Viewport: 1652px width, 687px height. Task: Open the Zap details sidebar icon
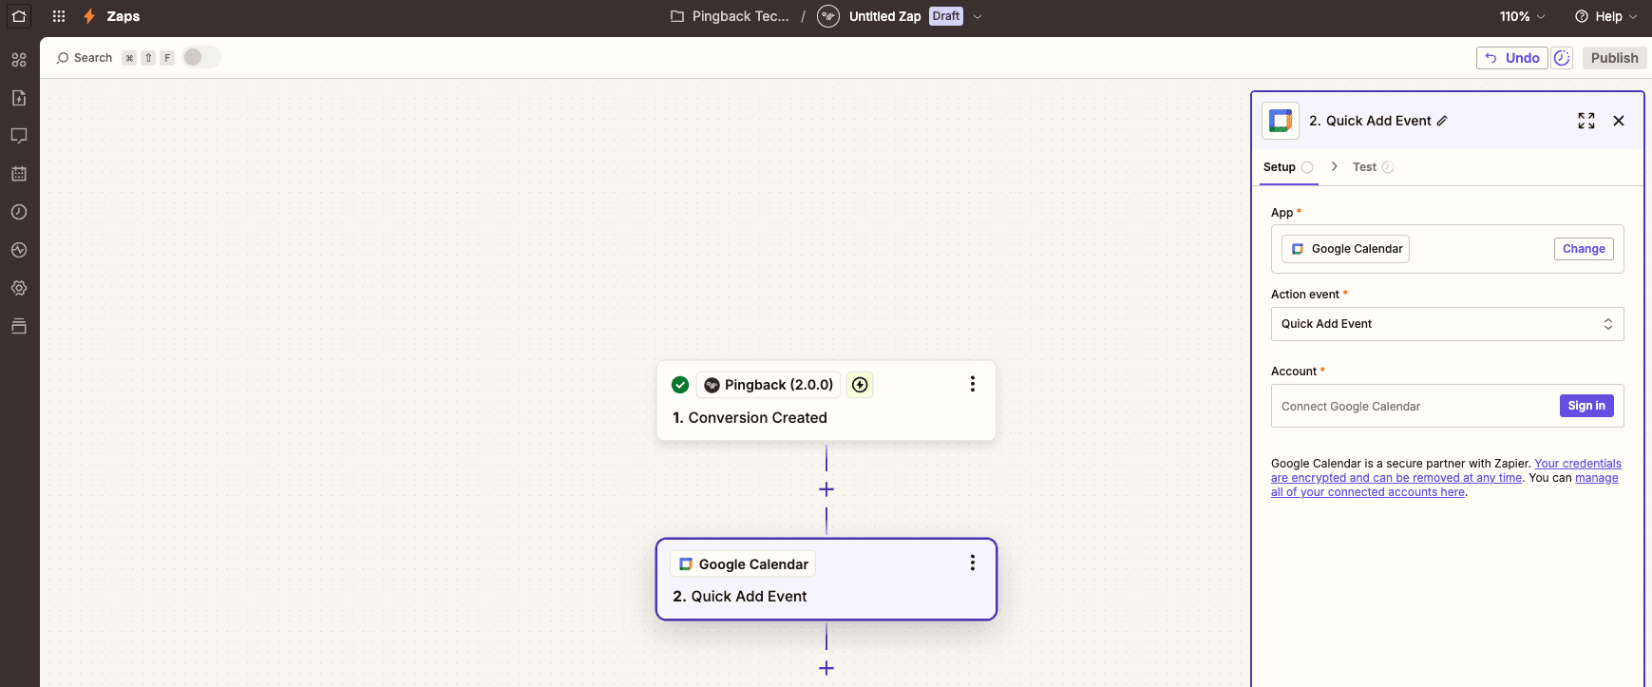point(19,60)
